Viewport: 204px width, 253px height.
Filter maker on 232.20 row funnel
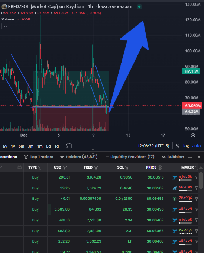197,241
